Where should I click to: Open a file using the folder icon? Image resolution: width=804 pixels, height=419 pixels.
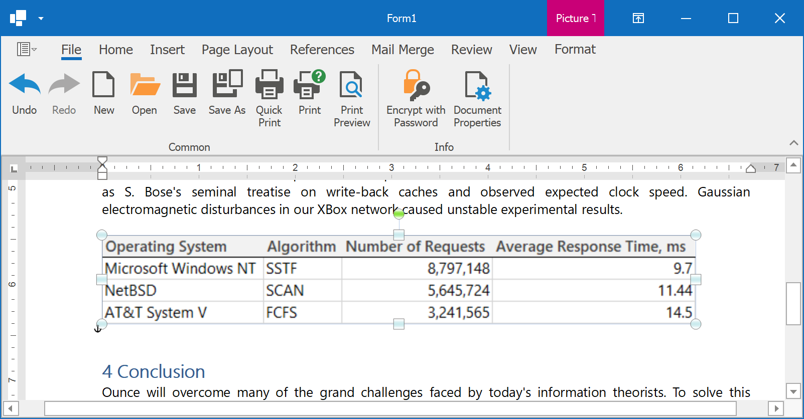145,85
